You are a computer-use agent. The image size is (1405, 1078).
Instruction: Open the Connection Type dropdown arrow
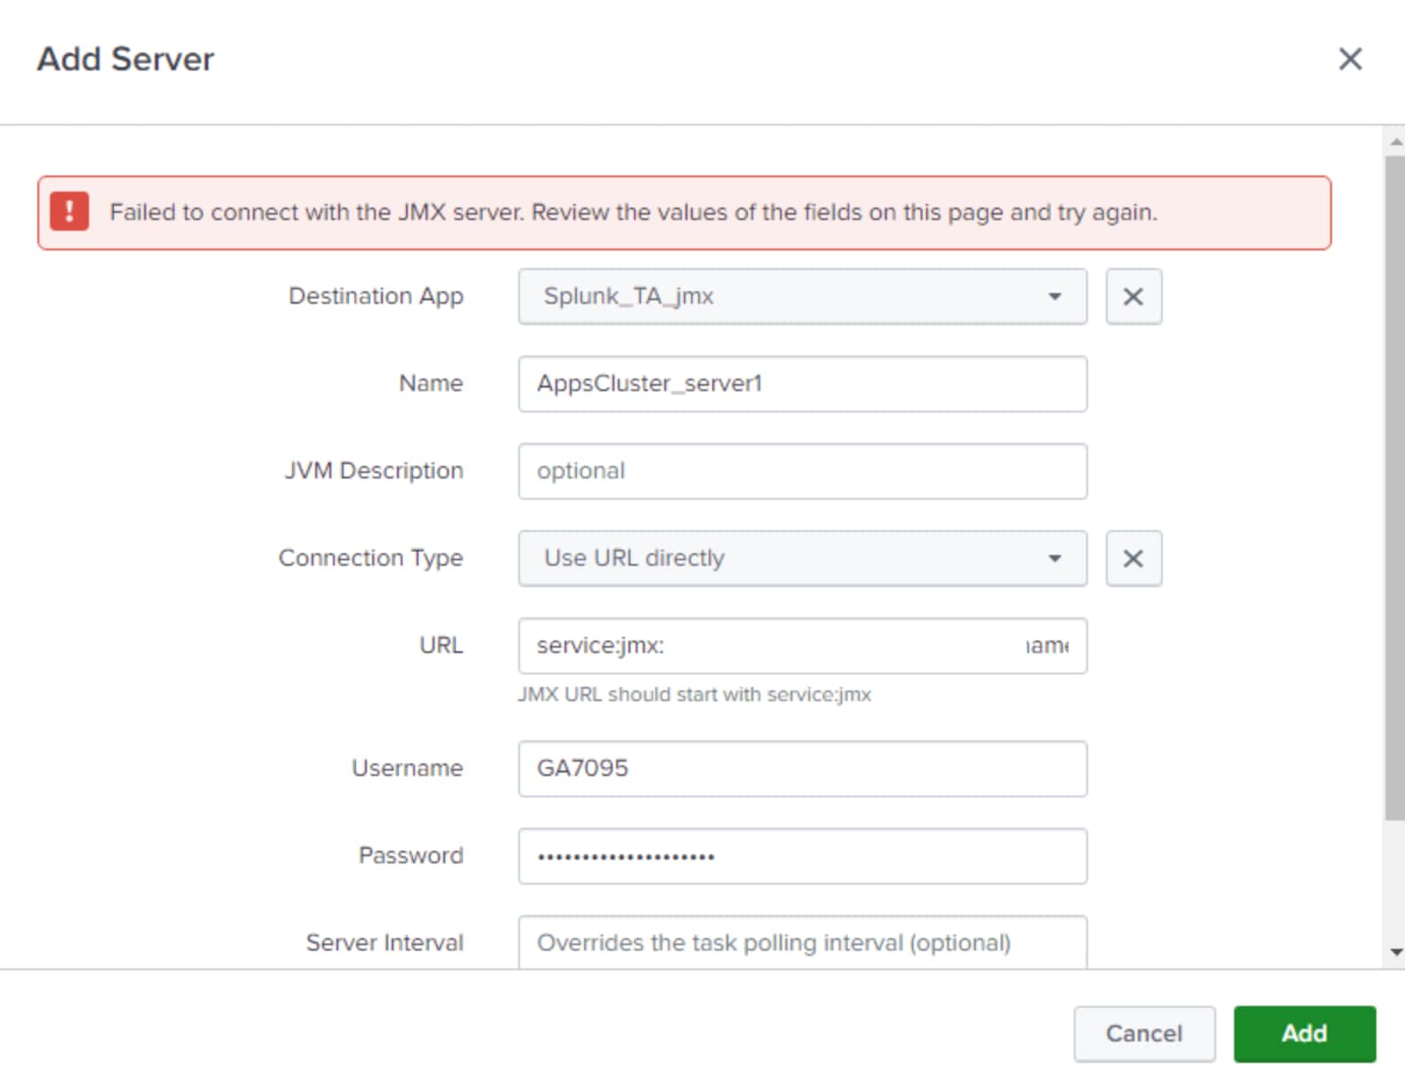1055,559
